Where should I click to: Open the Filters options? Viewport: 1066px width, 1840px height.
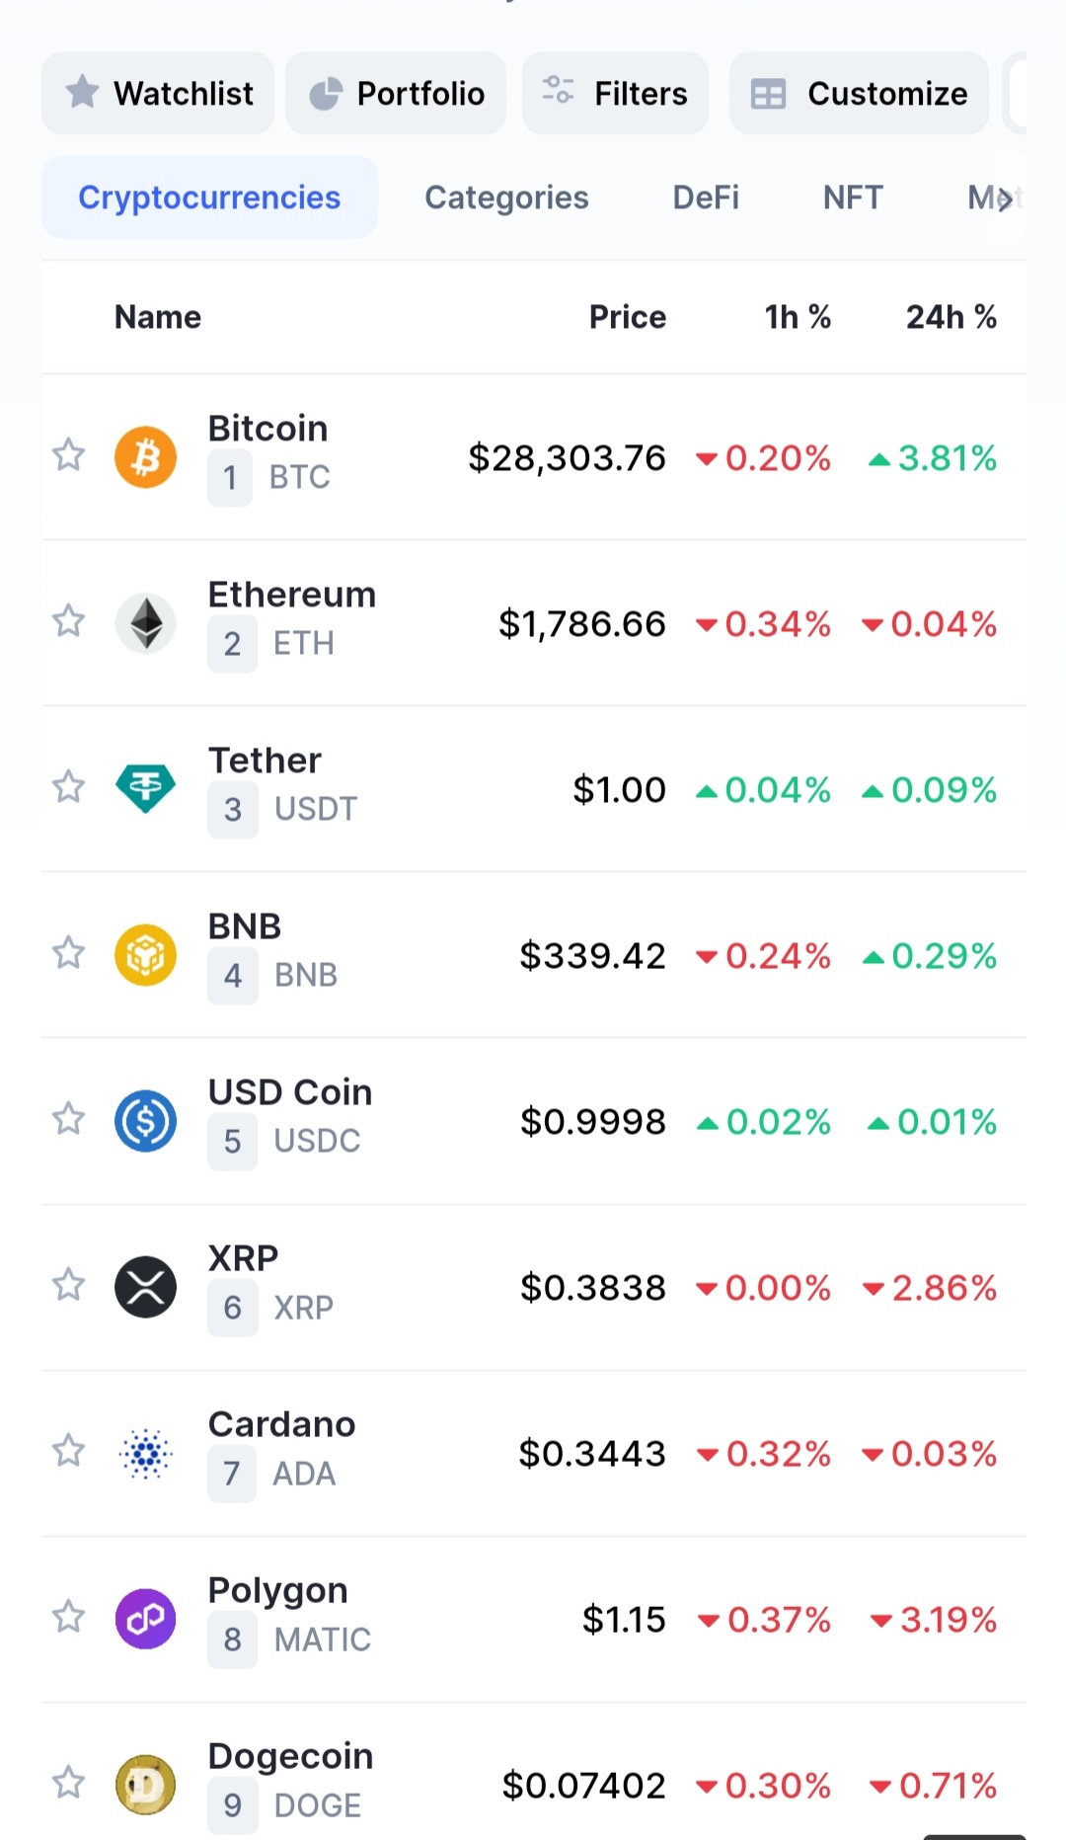(x=615, y=93)
